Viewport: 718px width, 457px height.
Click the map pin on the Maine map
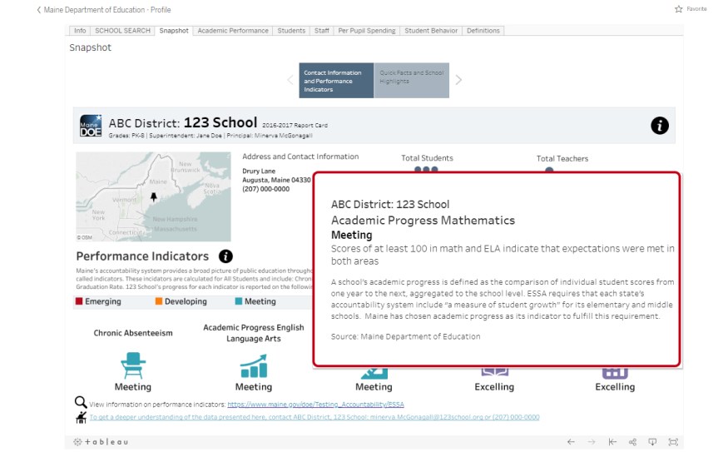pyautogui.click(x=153, y=197)
